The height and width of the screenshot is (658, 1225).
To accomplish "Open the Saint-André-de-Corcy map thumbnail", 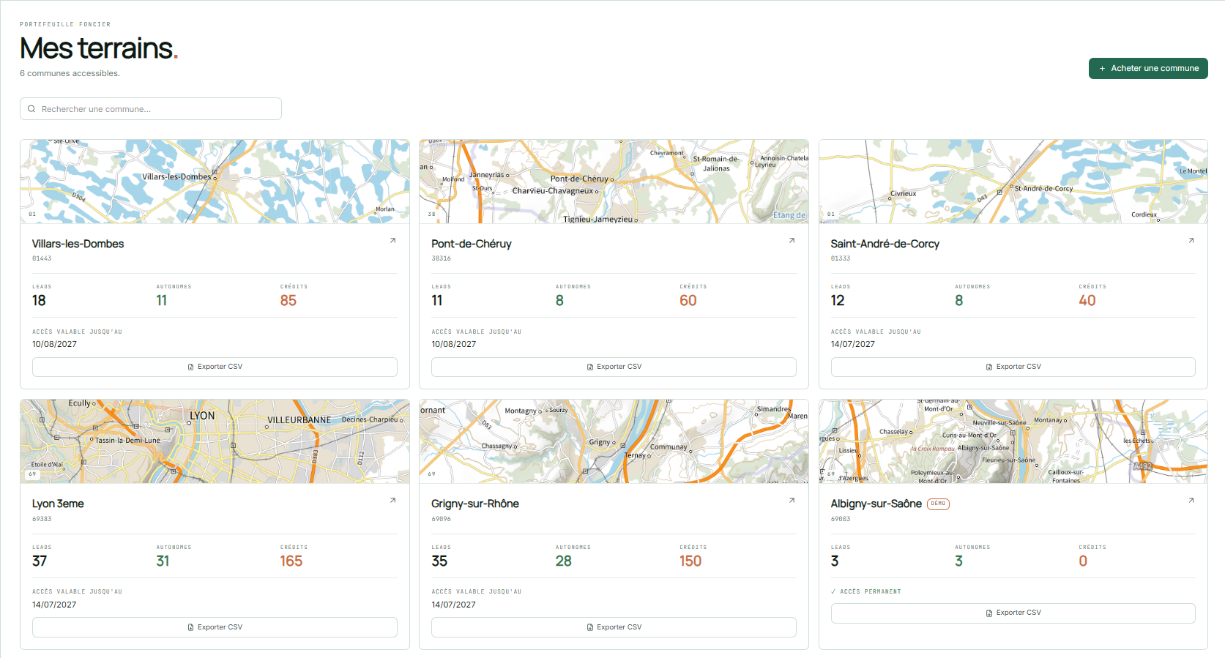I will (1013, 182).
